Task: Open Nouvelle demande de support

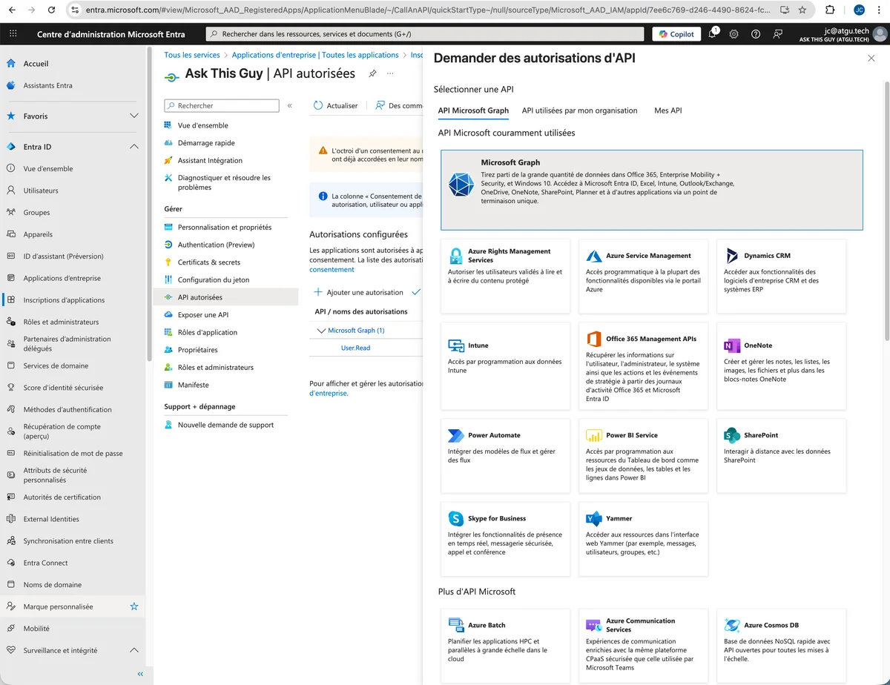Action: tap(225, 425)
